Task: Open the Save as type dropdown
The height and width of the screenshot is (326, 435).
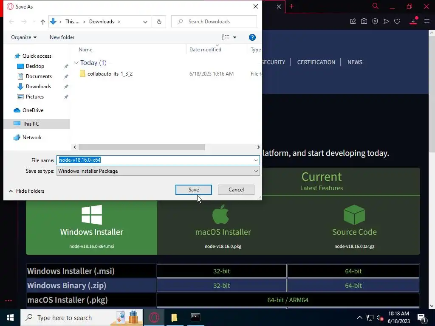Action: [158, 171]
